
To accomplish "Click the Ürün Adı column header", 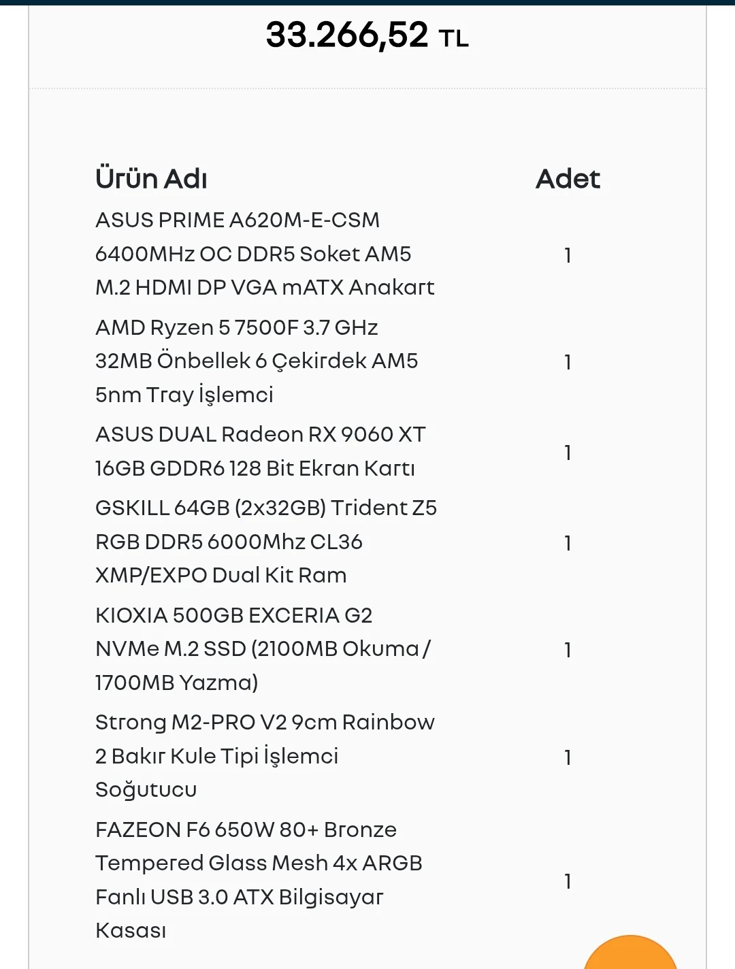I will pyautogui.click(x=151, y=179).
